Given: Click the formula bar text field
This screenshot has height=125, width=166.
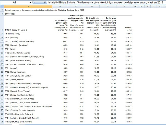Looking at the screenshot, I should pos(107,2).
